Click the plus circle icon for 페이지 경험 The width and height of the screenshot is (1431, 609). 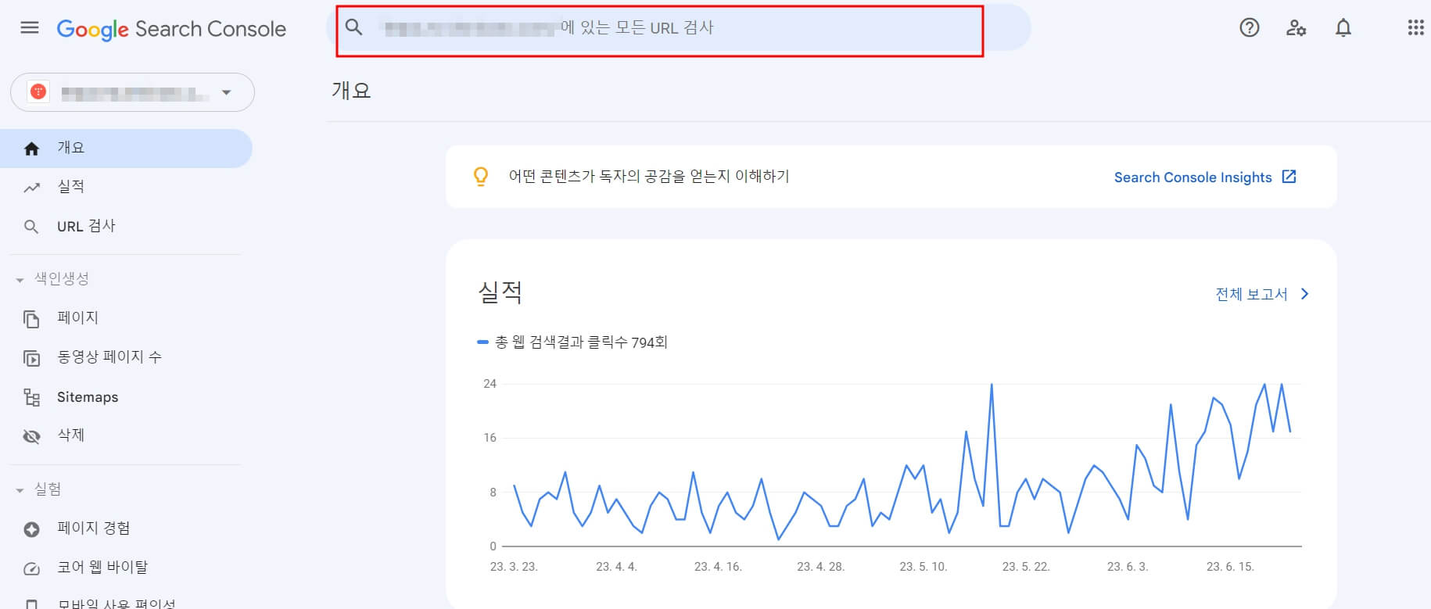coord(31,530)
